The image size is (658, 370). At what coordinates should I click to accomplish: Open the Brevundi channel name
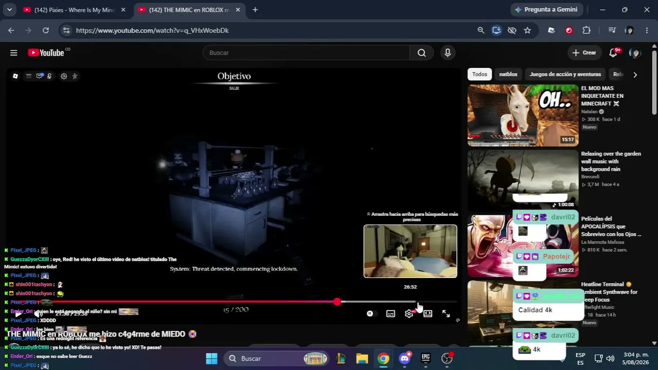tap(590, 177)
